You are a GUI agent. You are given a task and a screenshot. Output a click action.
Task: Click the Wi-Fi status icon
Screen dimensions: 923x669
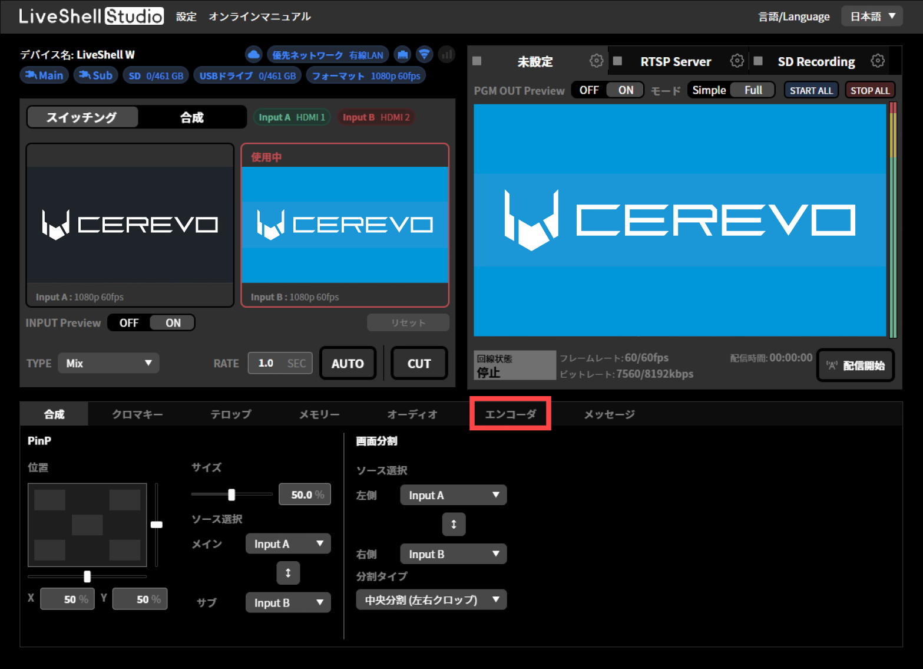pos(424,54)
